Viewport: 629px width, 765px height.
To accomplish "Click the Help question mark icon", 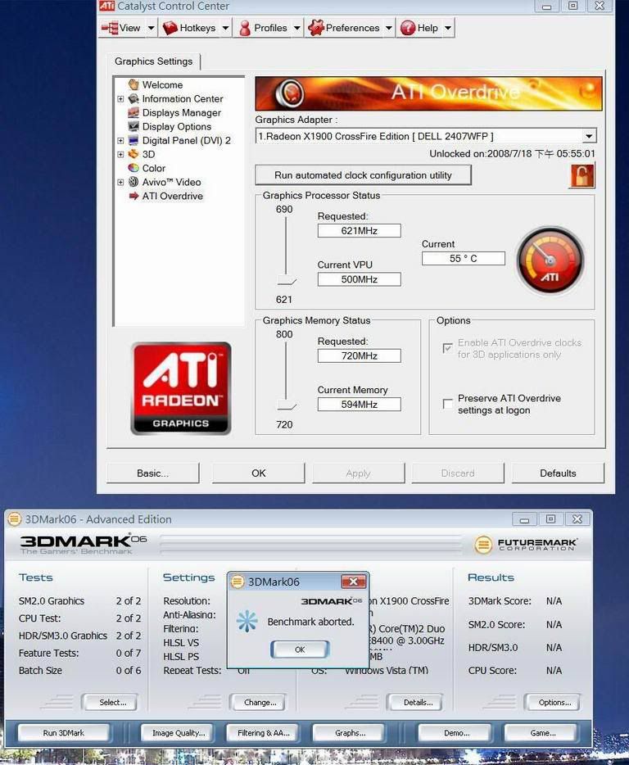I will [407, 28].
